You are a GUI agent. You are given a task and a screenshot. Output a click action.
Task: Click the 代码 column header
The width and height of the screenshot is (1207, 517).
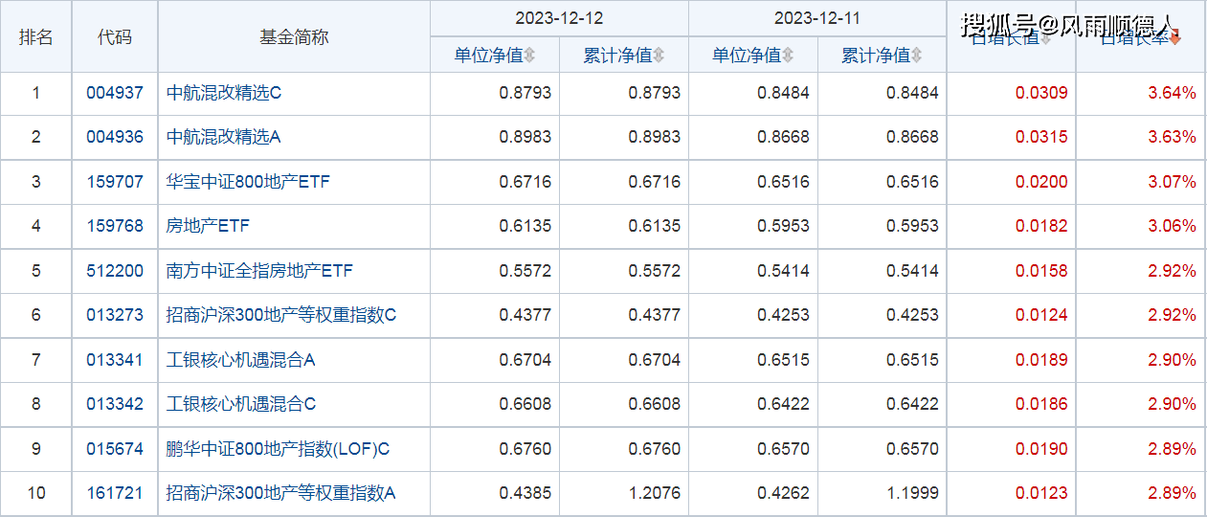click(115, 37)
